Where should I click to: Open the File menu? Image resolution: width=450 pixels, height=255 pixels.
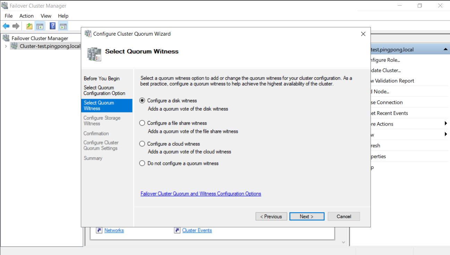pyautogui.click(x=9, y=16)
